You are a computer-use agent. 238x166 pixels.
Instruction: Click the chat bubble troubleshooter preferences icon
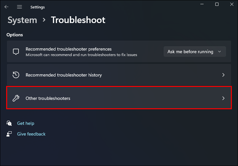pyautogui.click(x=16, y=52)
